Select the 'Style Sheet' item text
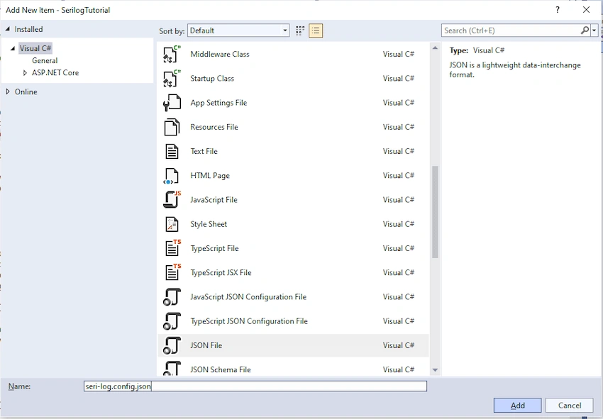603x419 pixels. [x=209, y=224]
